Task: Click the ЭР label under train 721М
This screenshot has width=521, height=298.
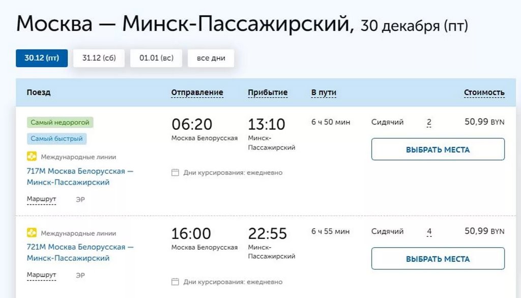Action: pyautogui.click(x=80, y=275)
